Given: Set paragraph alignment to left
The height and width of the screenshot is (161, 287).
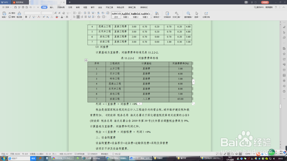Looking at the screenshot, I should pyautogui.click(x=74, y=17).
